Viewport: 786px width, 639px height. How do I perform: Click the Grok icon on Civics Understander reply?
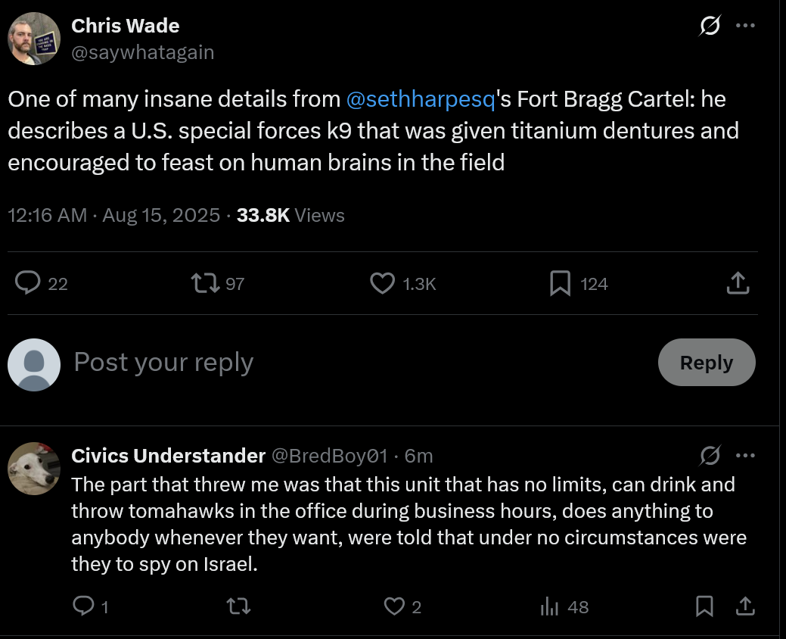(x=710, y=455)
